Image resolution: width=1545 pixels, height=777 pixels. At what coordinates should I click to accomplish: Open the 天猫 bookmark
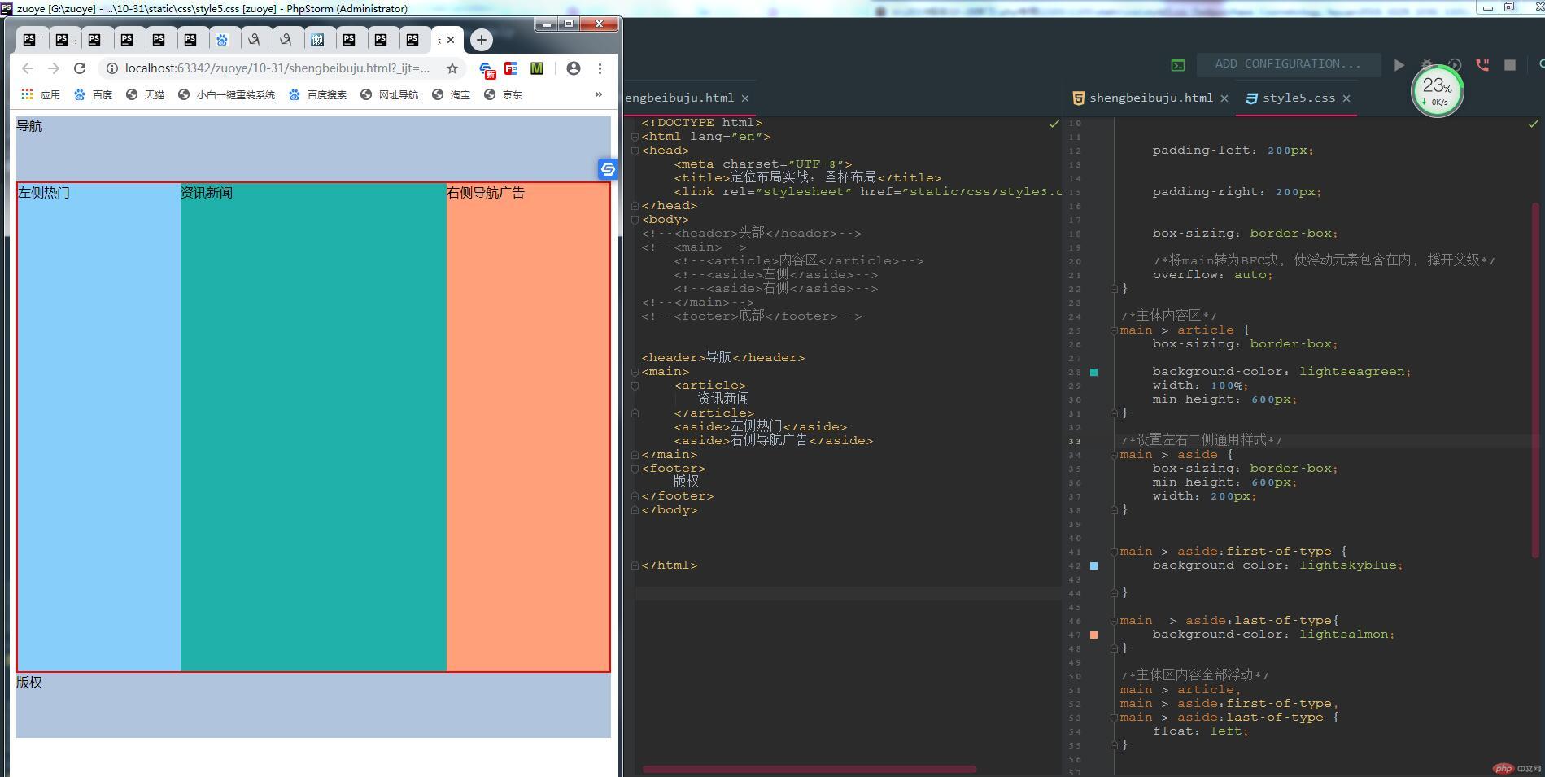pos(145,94)
